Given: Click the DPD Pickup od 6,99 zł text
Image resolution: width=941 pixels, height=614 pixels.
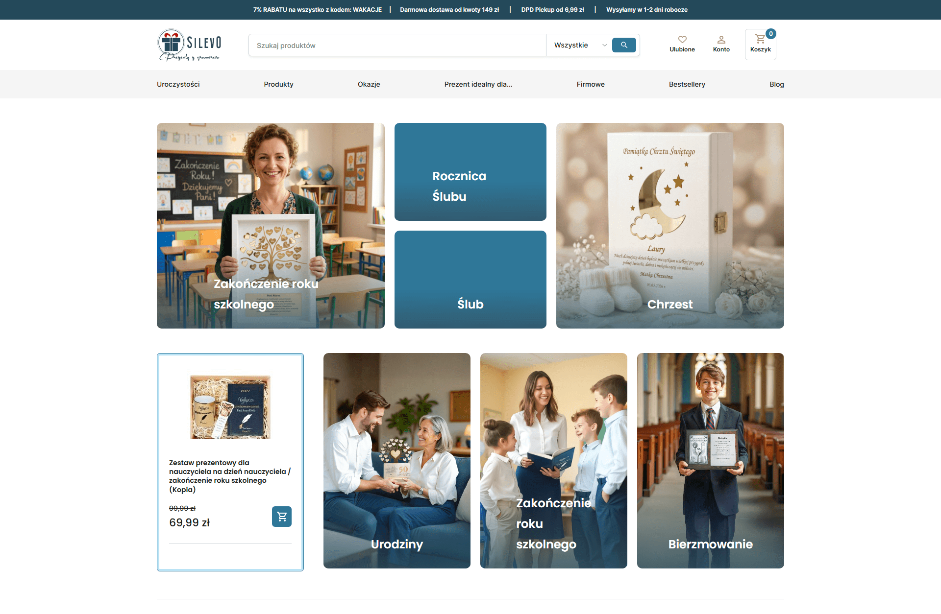Looking at the screenshot, I should [552, 10].
